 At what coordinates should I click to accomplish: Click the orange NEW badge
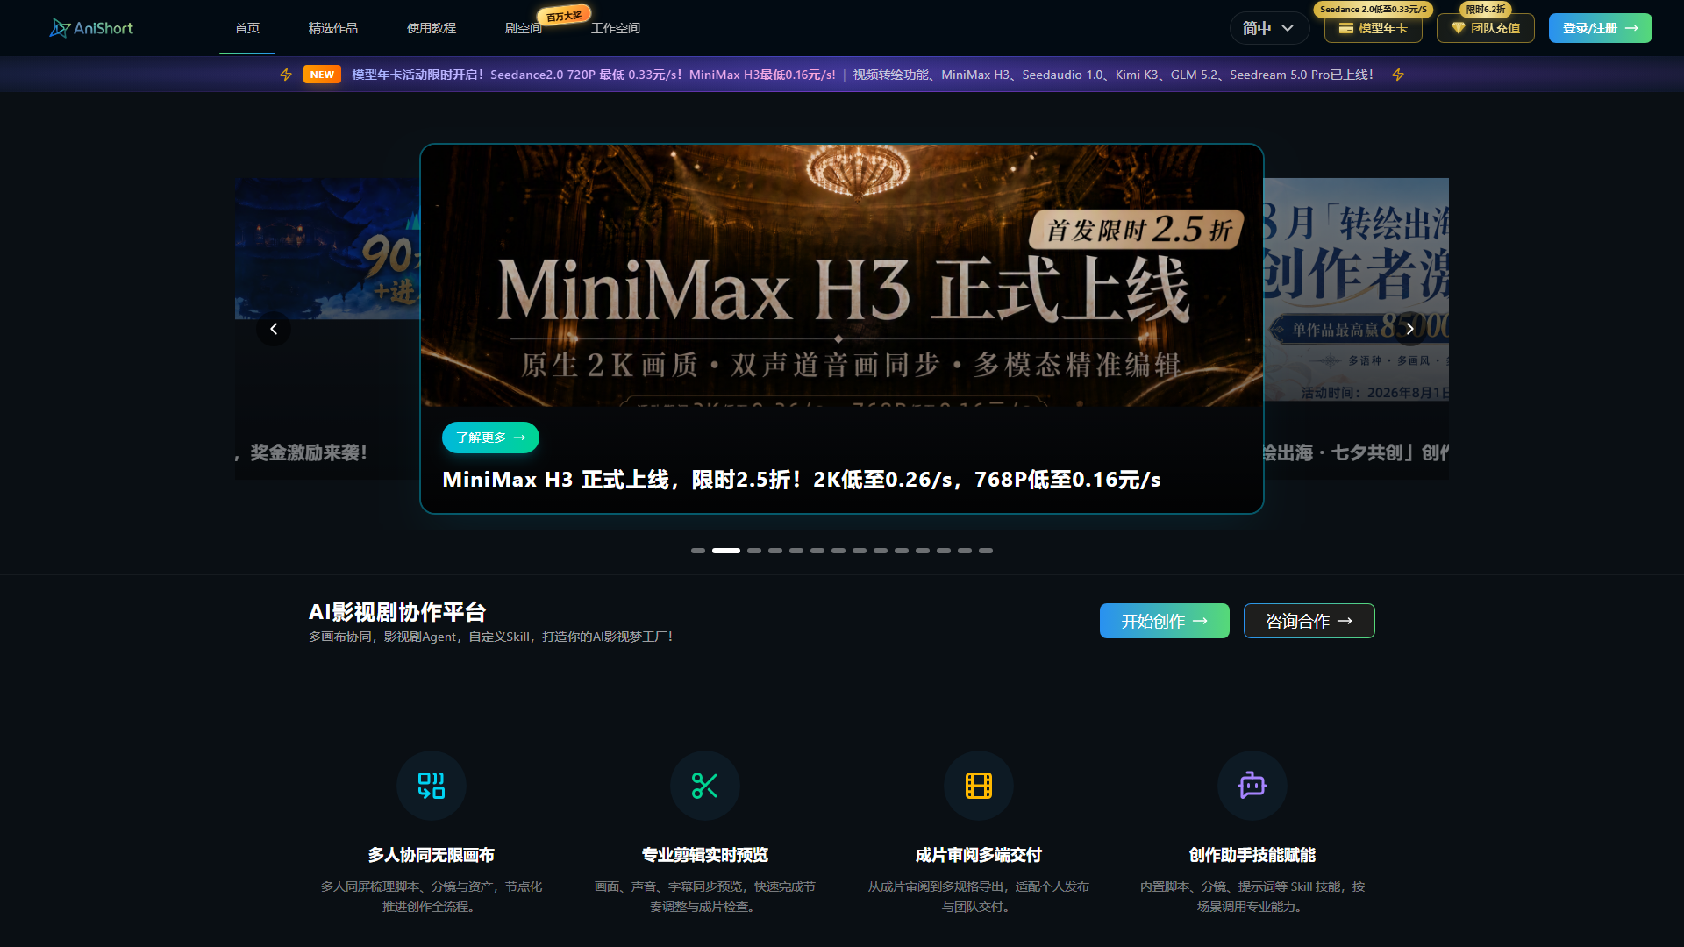pyautogui.click(x=322, y=75)
